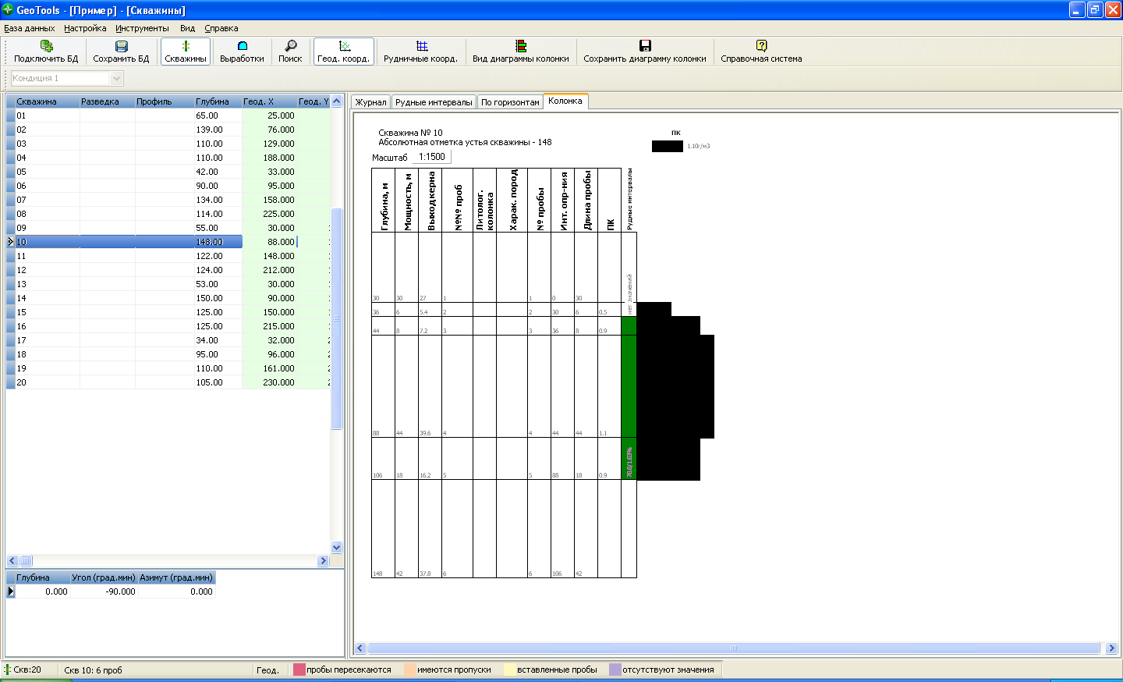
Task: Open the Настройка menu
Action: 85,28
